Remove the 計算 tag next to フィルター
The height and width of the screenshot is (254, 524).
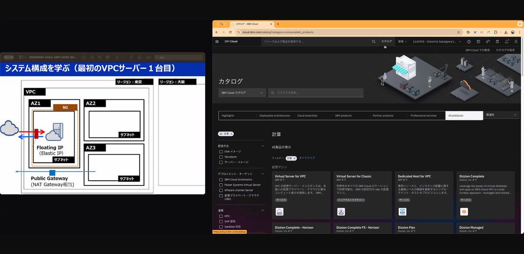(295, 158)
